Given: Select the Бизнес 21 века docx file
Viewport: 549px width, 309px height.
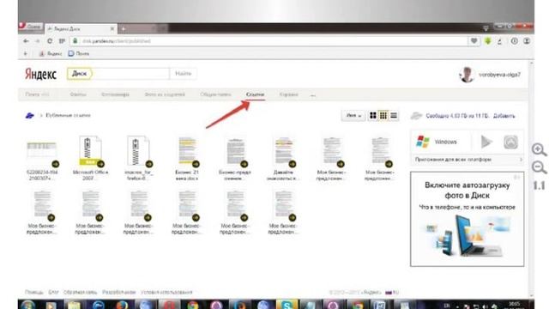Looking at the screenshot, I should 187,151.
